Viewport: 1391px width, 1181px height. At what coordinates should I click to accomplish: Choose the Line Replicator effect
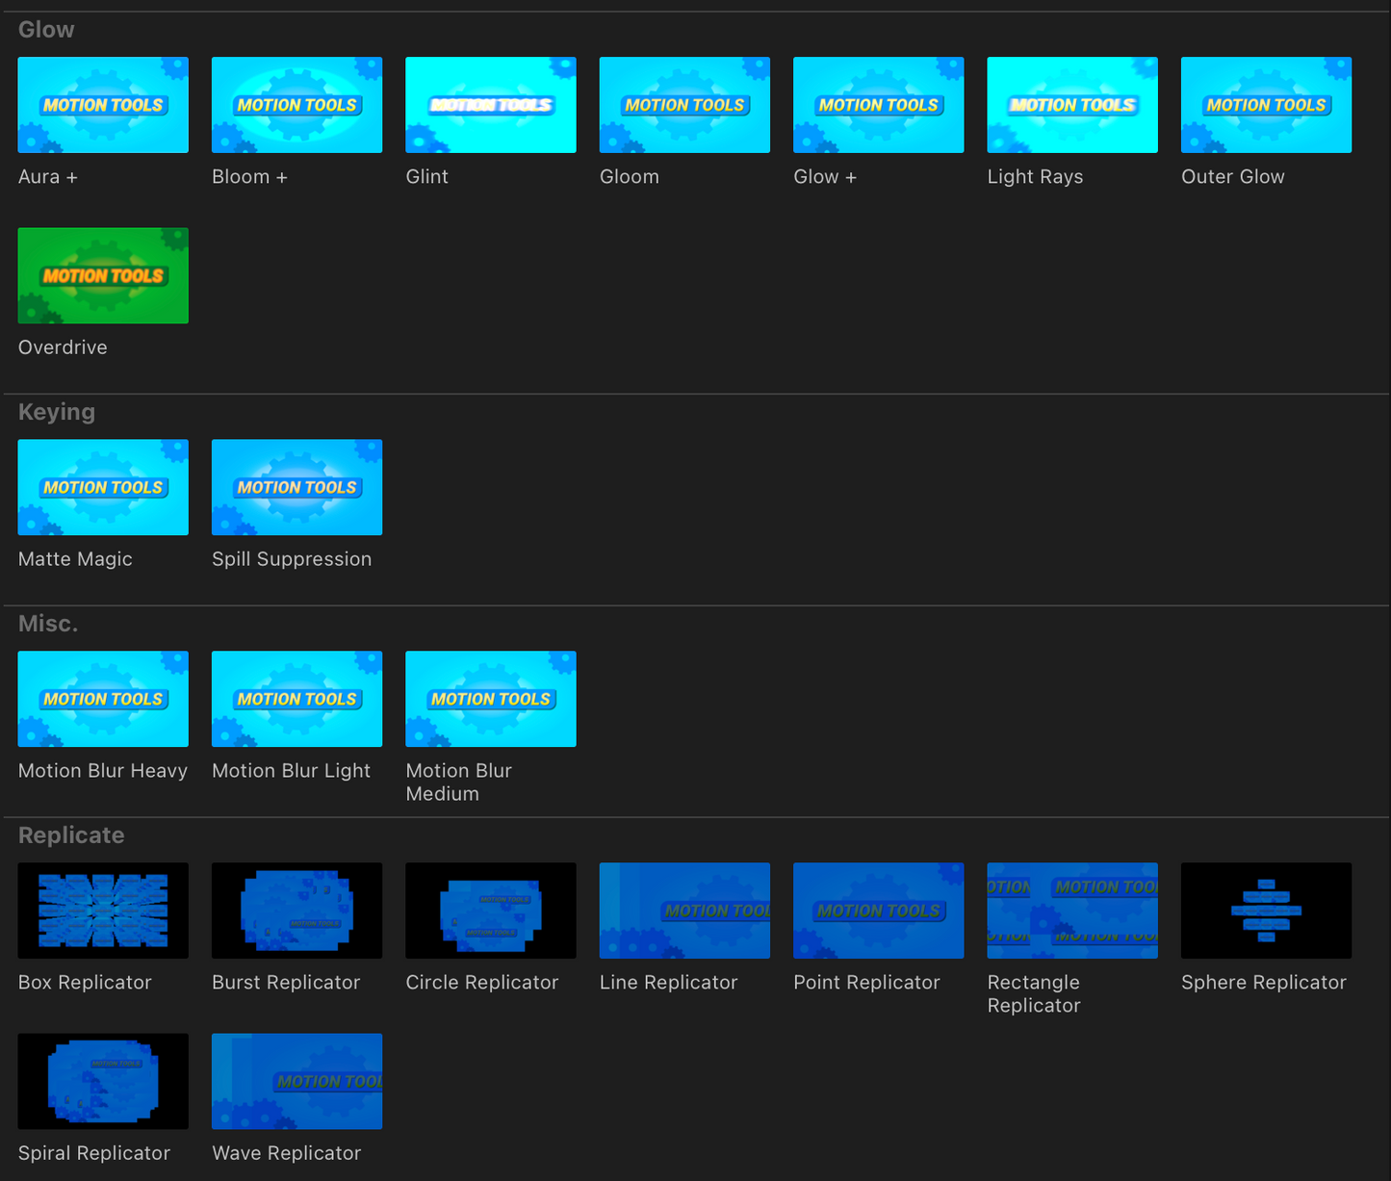(x=684, y=911)
